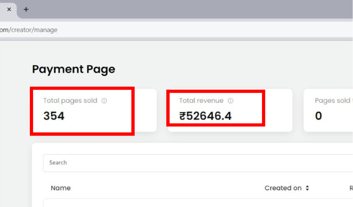Click the 354 pages sold value
Viewport: 353px width, 207px height.
pos(54,116)
